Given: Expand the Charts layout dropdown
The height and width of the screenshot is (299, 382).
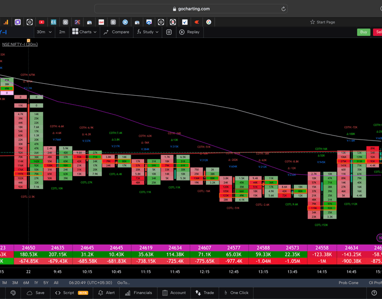Looking at the screenshot, I should pos(85,32).
